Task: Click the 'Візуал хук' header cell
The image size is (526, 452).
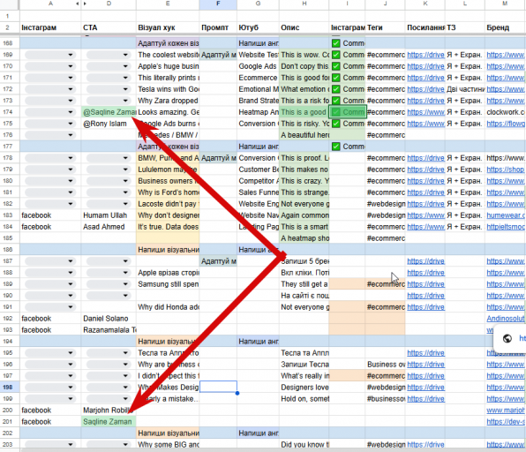Action: pyautogui.click(x=168, y=27)
